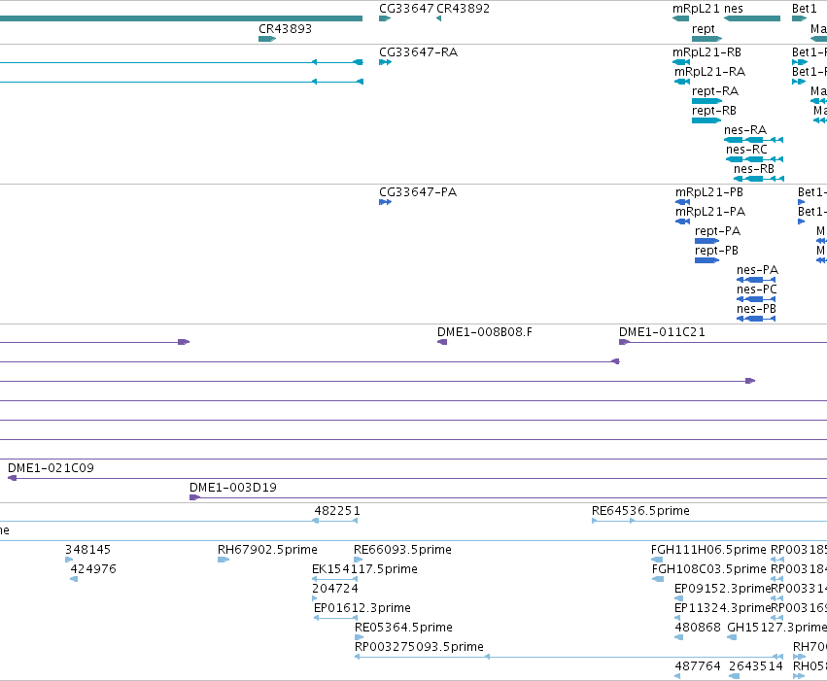Click the rept-PA protein label
Screen dimensions: 827x681
click(718, 231)
